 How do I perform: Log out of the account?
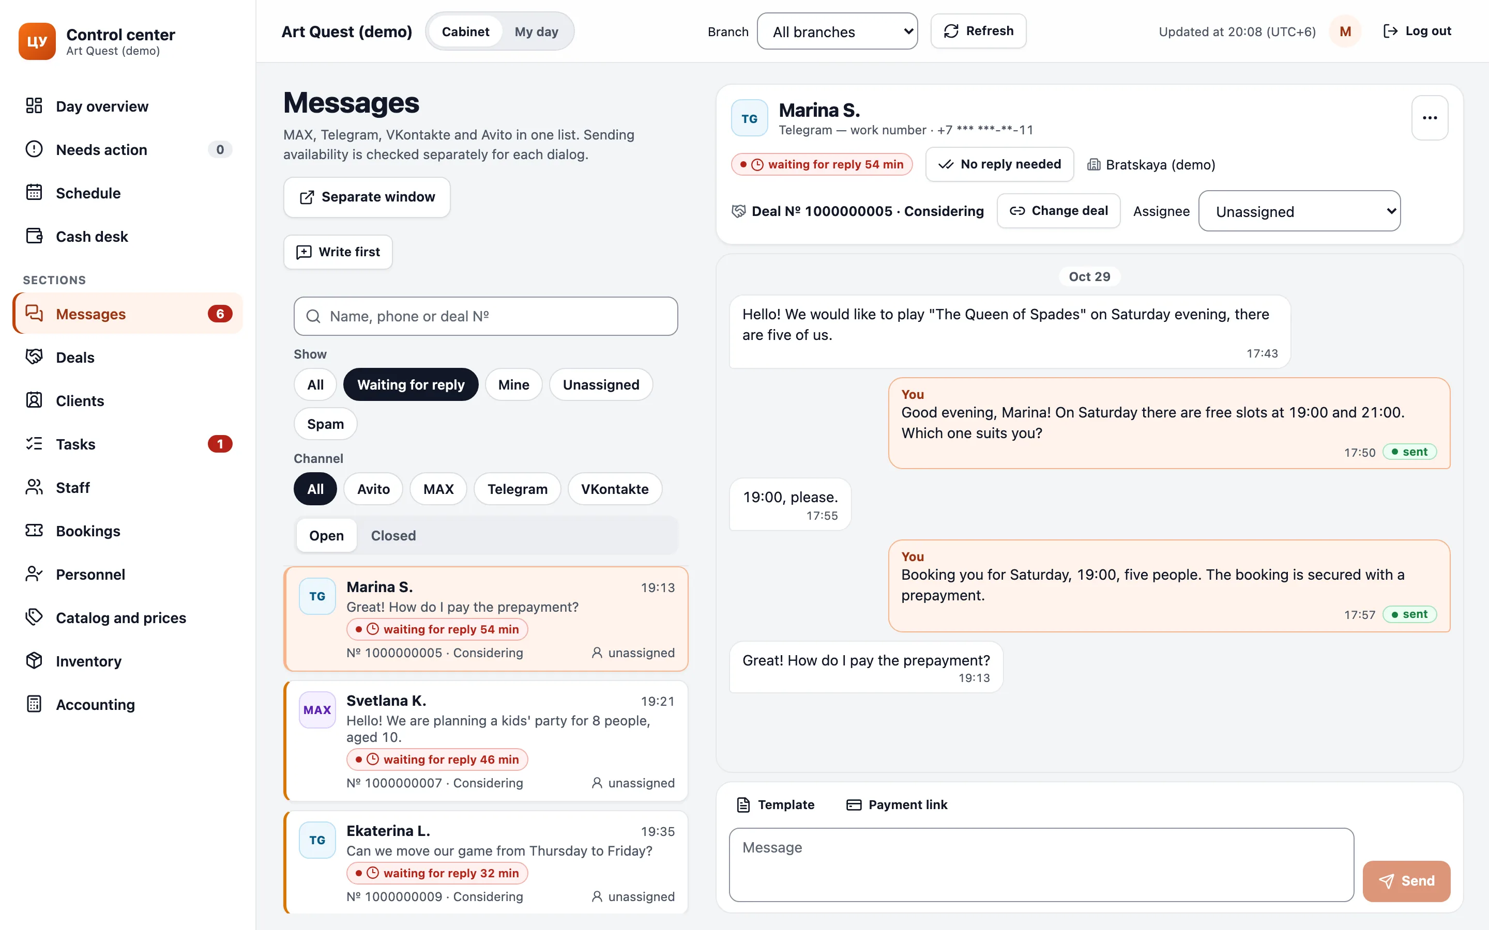pos(1417,32)
